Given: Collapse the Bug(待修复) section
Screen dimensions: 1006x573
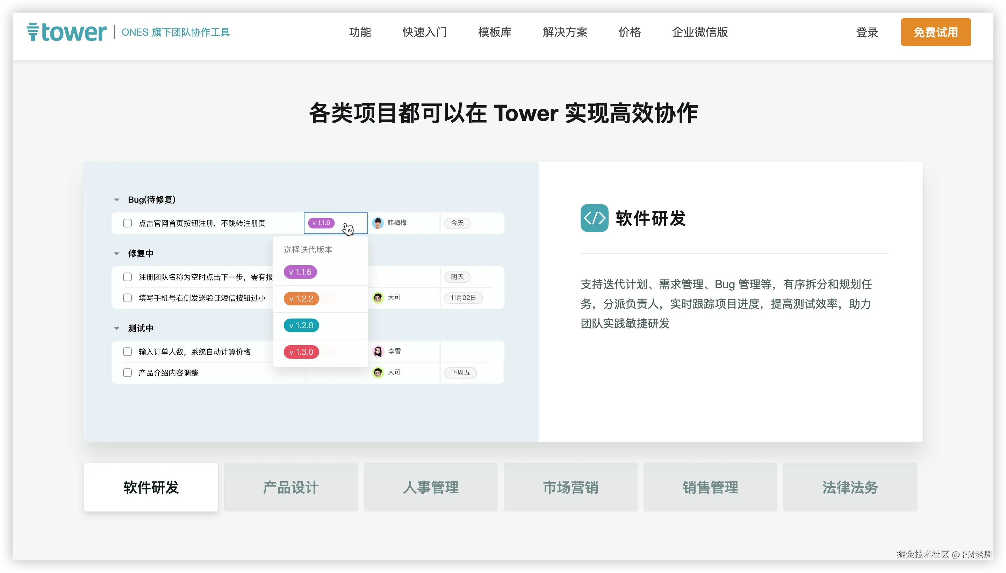Looking at the screenshot, I should point(116,200).
